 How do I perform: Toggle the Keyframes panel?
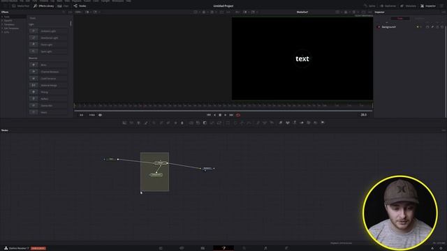click(x=388, y=6)
